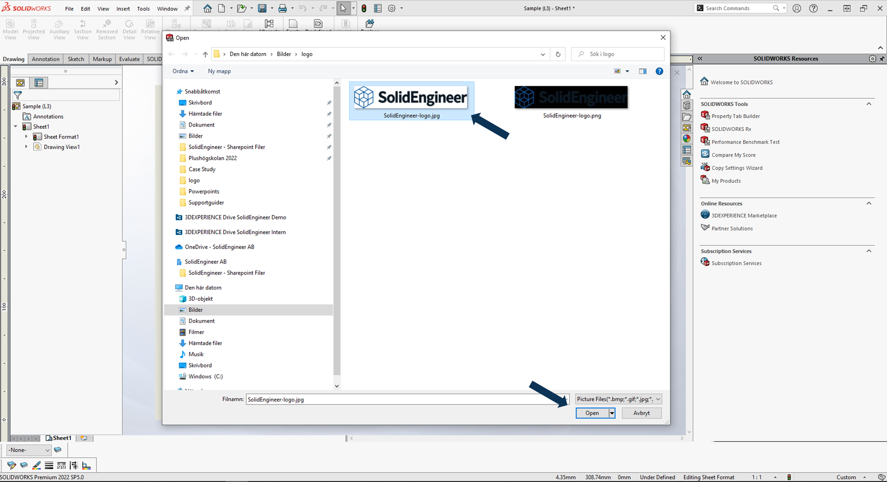Click the refresh folder icon beside address bar
The width and height of the screenshot is (887, 482).
coord(558,54)
